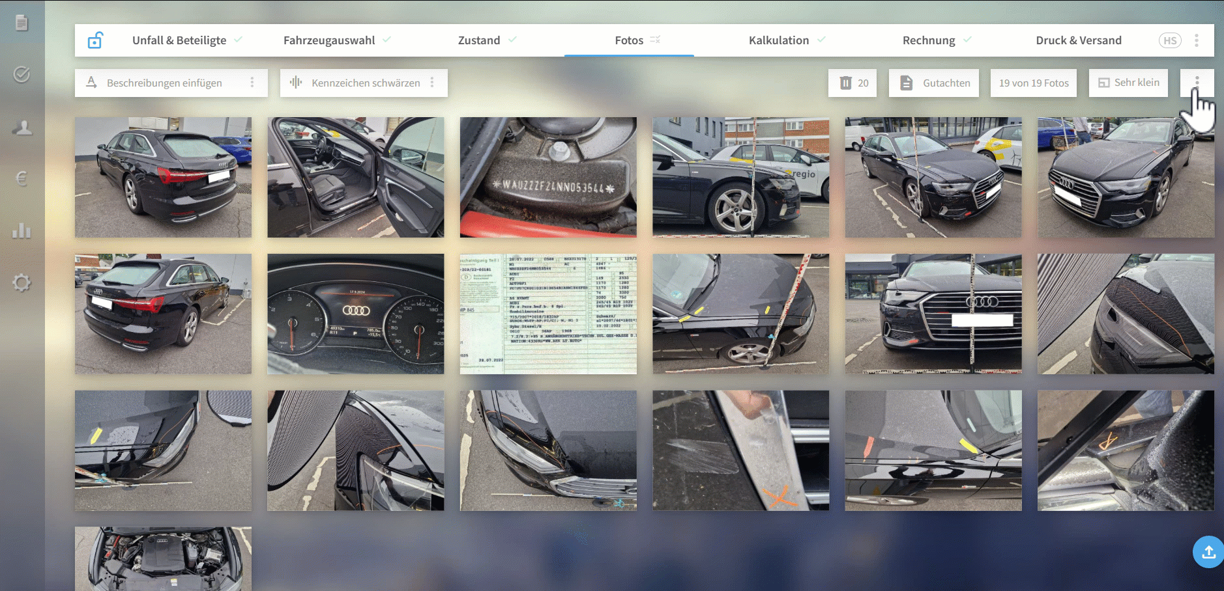
Task: Select the Fotos tab
Action: pos(629,40)
